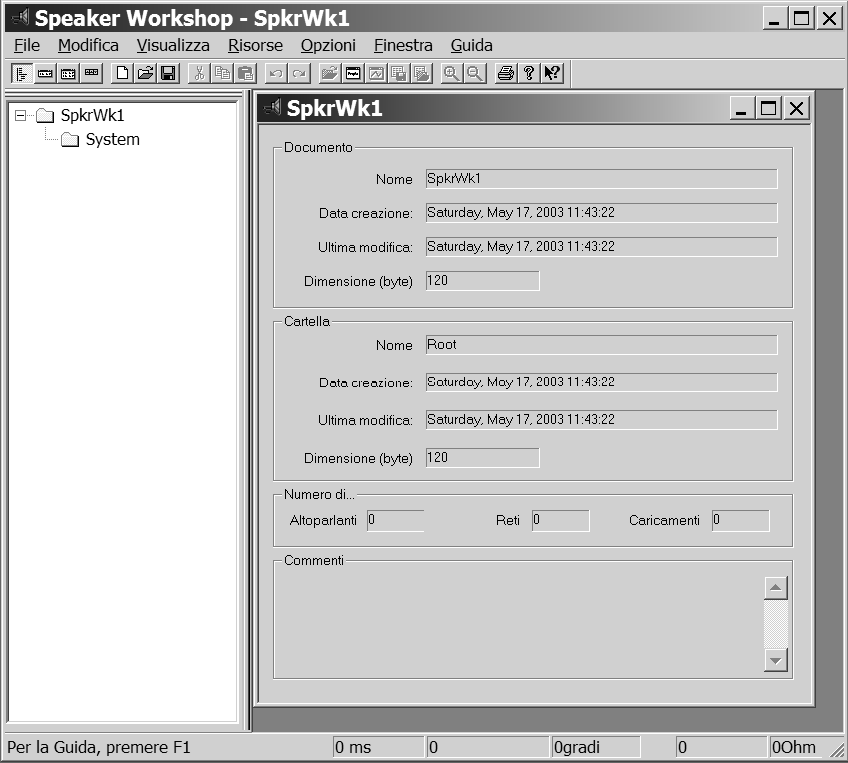This screenshot has width=848, height=763.
Task: Create a new document with New icon
Action: tap(122, 73)
